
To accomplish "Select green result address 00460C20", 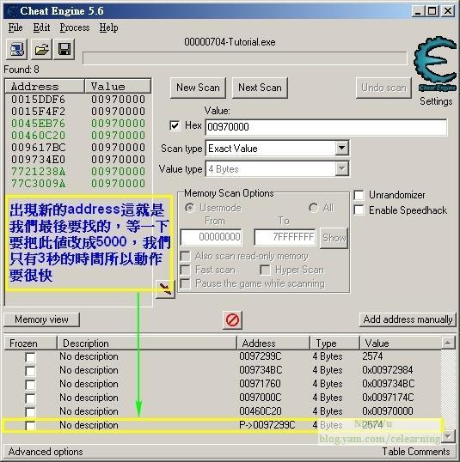I will 38,135.
